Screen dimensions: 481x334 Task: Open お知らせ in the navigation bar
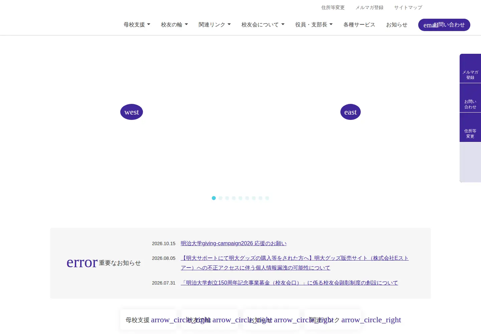point(397,25)
